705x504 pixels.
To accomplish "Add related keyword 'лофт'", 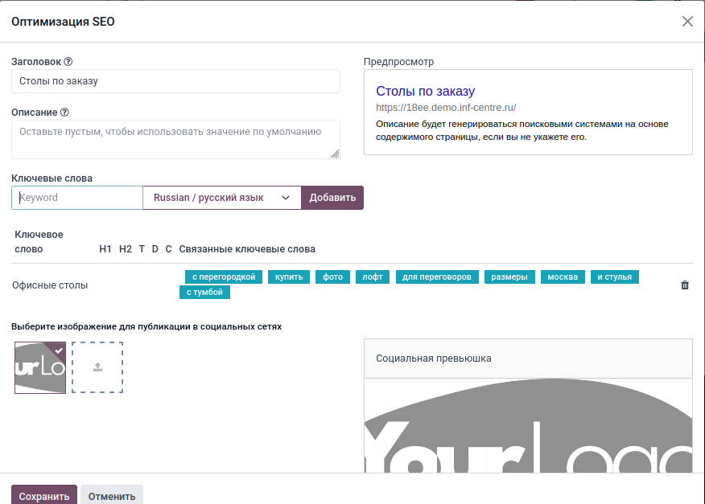I will [x=373, y=277].
